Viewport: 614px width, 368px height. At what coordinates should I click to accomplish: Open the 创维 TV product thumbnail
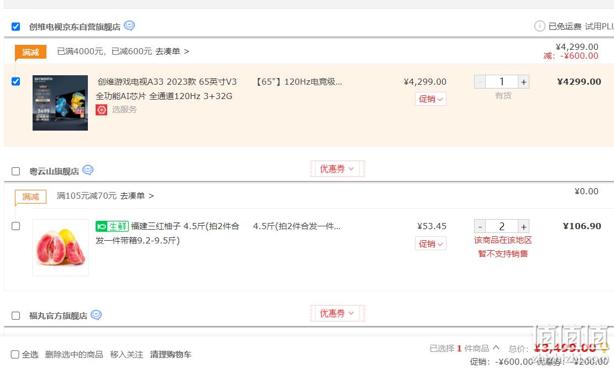(x=60, y=103)
